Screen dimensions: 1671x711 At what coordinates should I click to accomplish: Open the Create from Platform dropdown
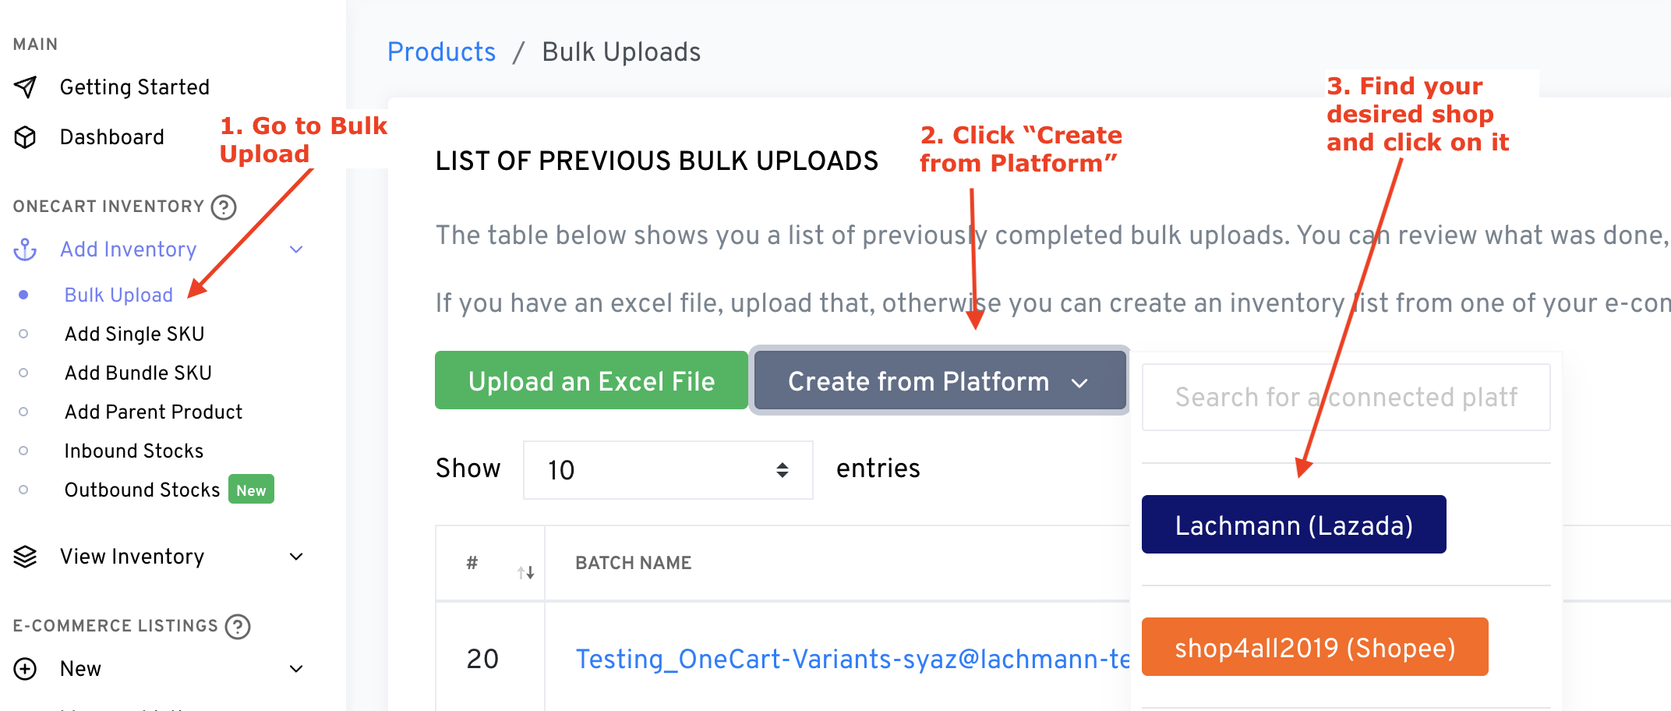(x=939, y=381)
